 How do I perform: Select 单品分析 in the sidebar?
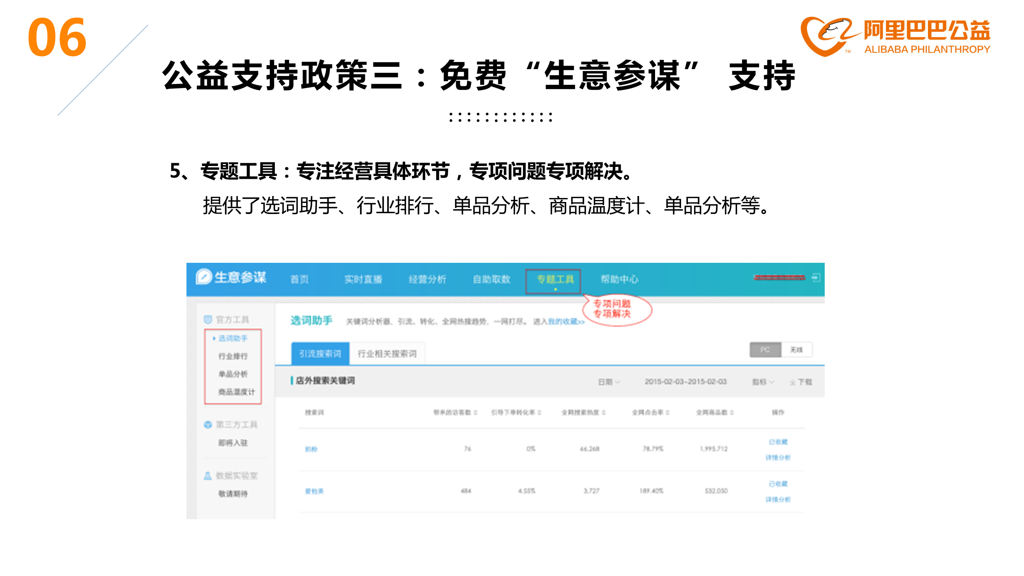233,374
